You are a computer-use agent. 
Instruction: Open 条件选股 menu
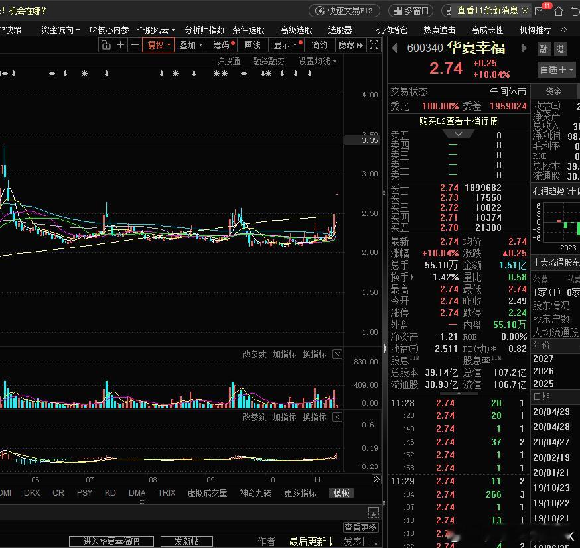[x=249, y=30]
